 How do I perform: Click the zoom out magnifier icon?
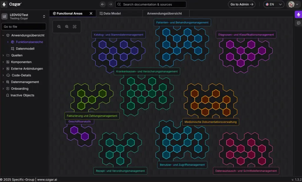coord(59,27)
